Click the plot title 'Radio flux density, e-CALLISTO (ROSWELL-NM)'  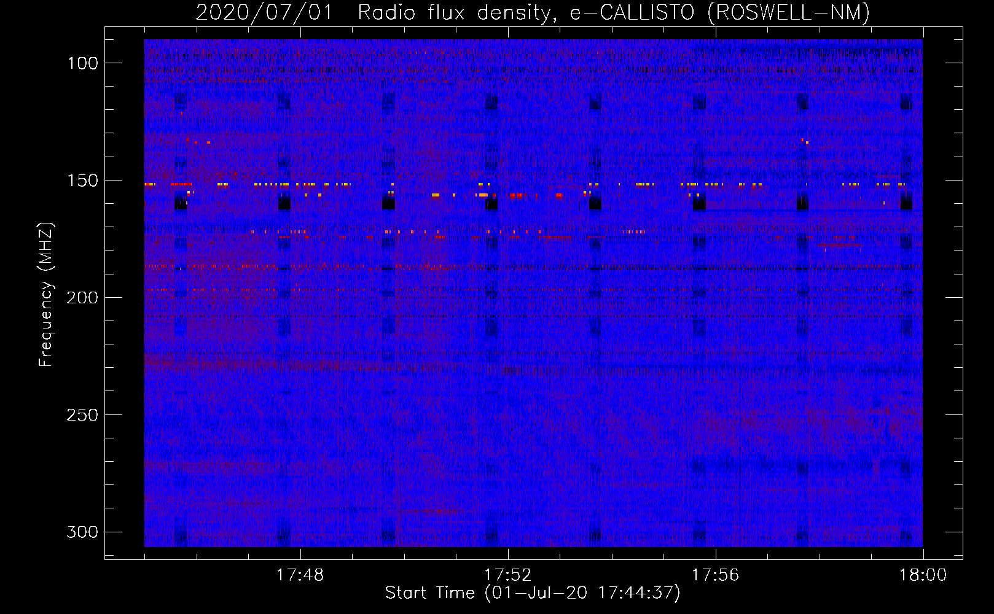coord(614,12)
